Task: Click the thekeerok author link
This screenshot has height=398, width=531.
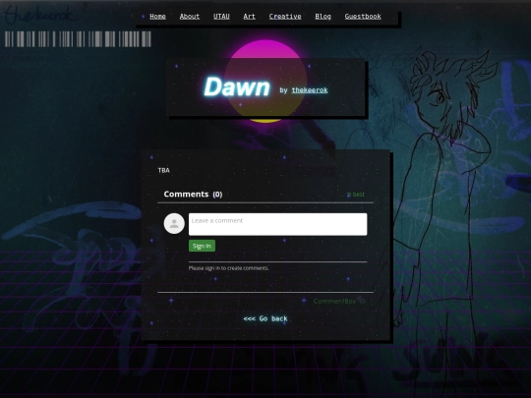Action: (x=310, y=90)
